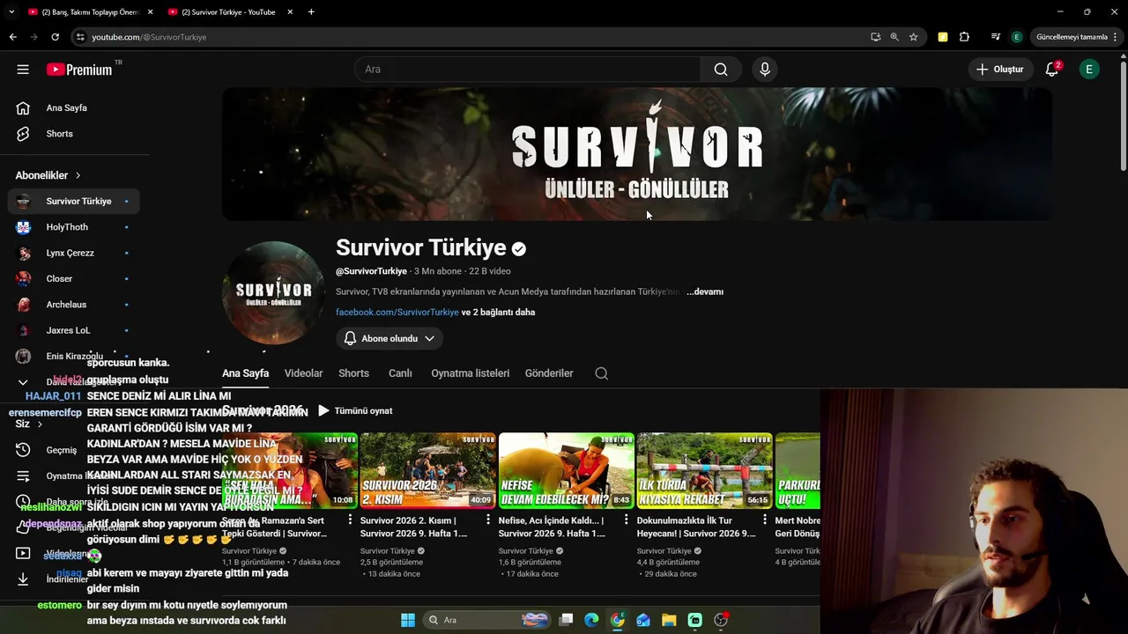The image size is (1128, 634).
Task: Click the install app icon in address bar
Action: [x=875, y=37]
